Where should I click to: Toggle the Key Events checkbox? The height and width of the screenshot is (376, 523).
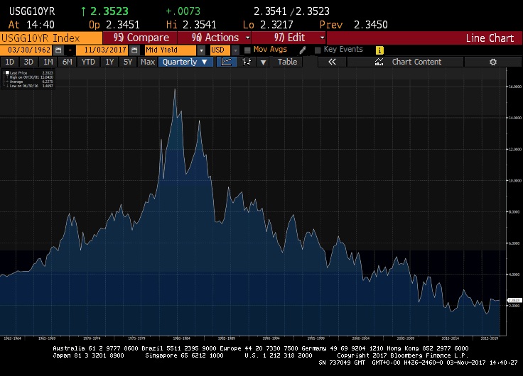click(x=317, y=50)
